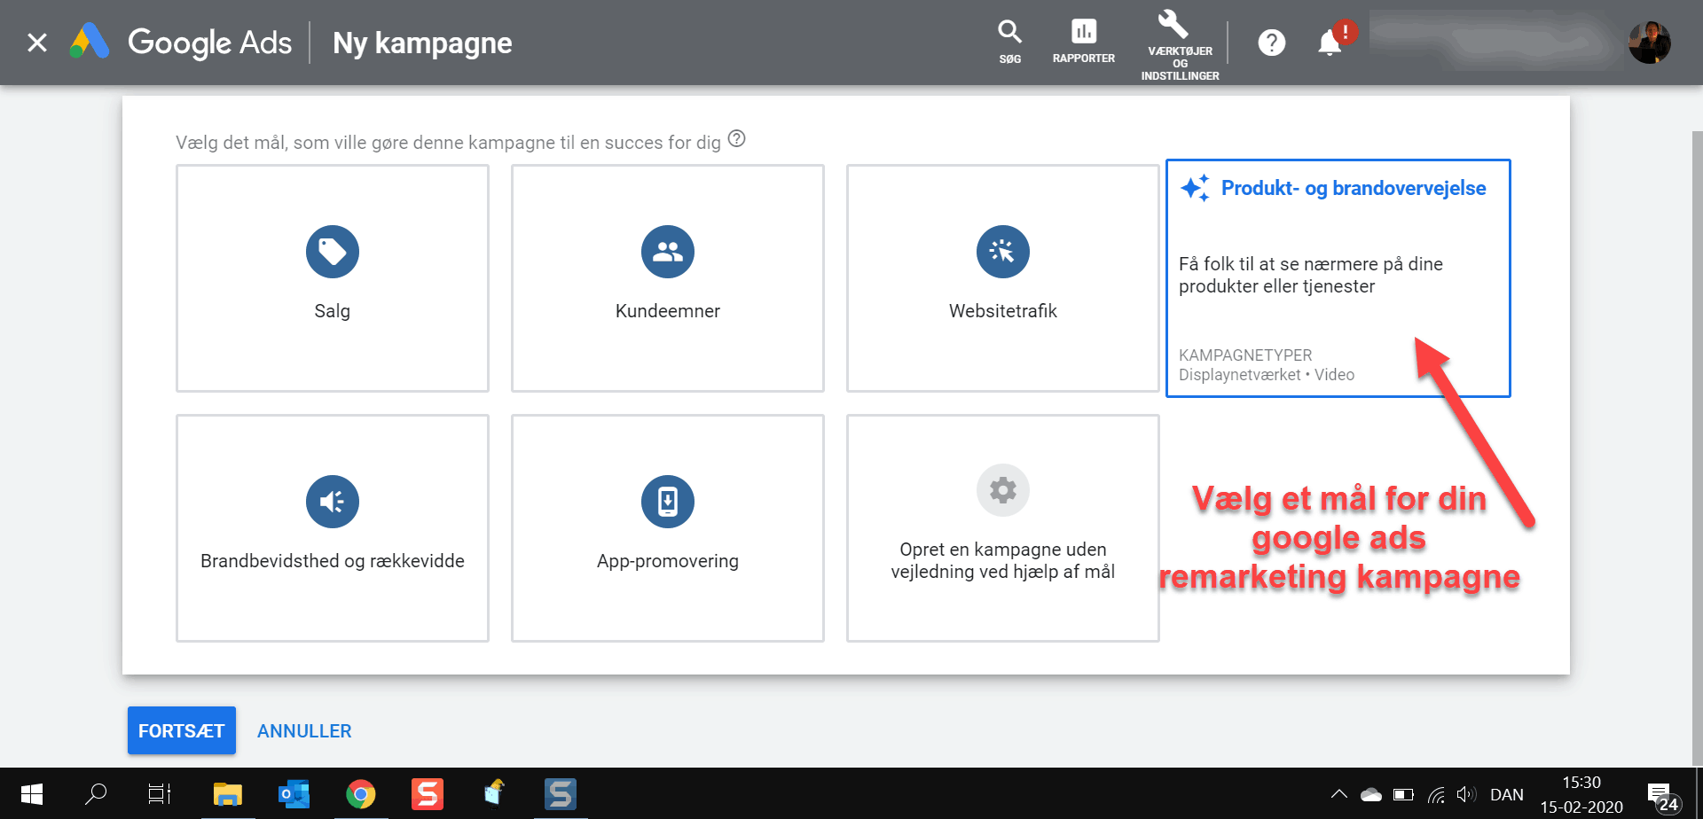View notifications bell
Screen dimensions: 1703x819
pyautogui.click(x=1330, y=42)
